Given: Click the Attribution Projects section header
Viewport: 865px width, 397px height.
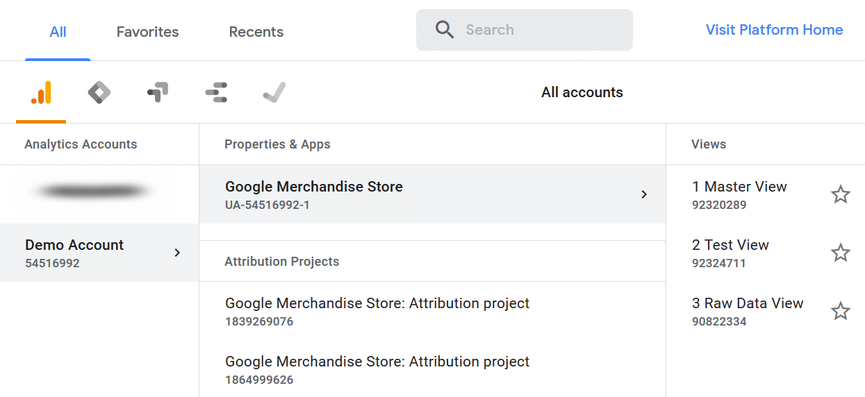Looking at the screenshot, I should click(x=282, y=262).
